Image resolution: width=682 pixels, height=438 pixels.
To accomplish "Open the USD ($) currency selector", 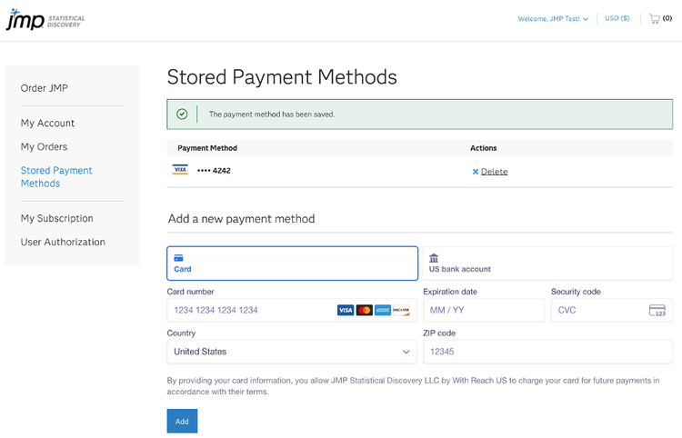I will pos(617,19).
